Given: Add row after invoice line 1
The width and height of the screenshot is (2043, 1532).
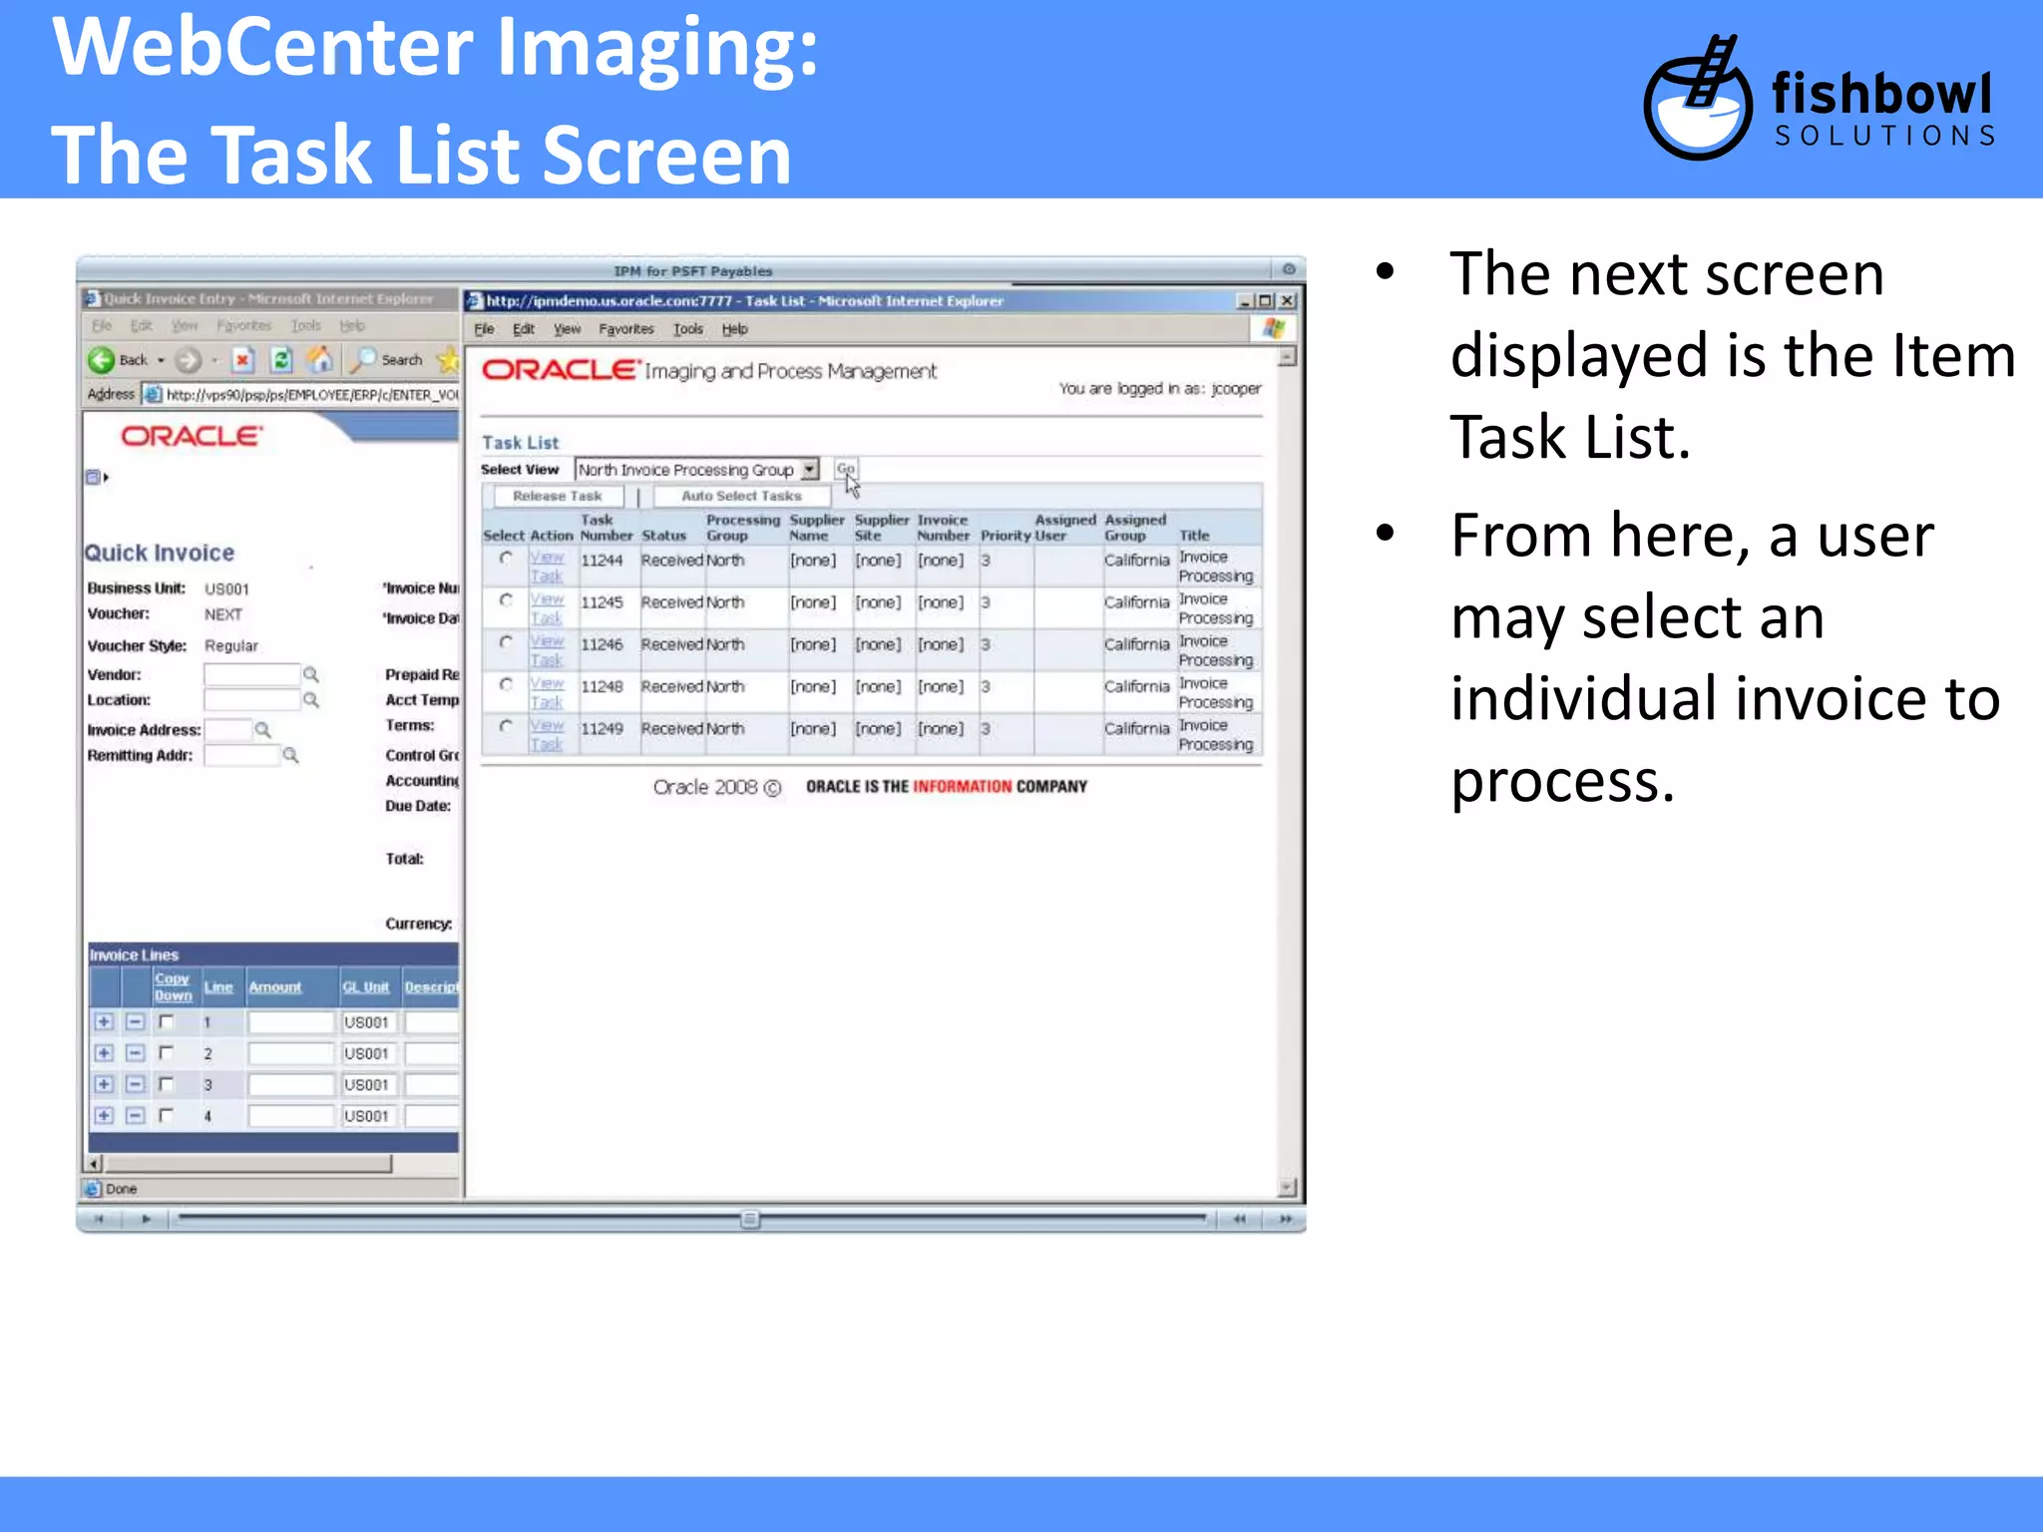Looking at the screenshot, I should tap(104, 1022).
